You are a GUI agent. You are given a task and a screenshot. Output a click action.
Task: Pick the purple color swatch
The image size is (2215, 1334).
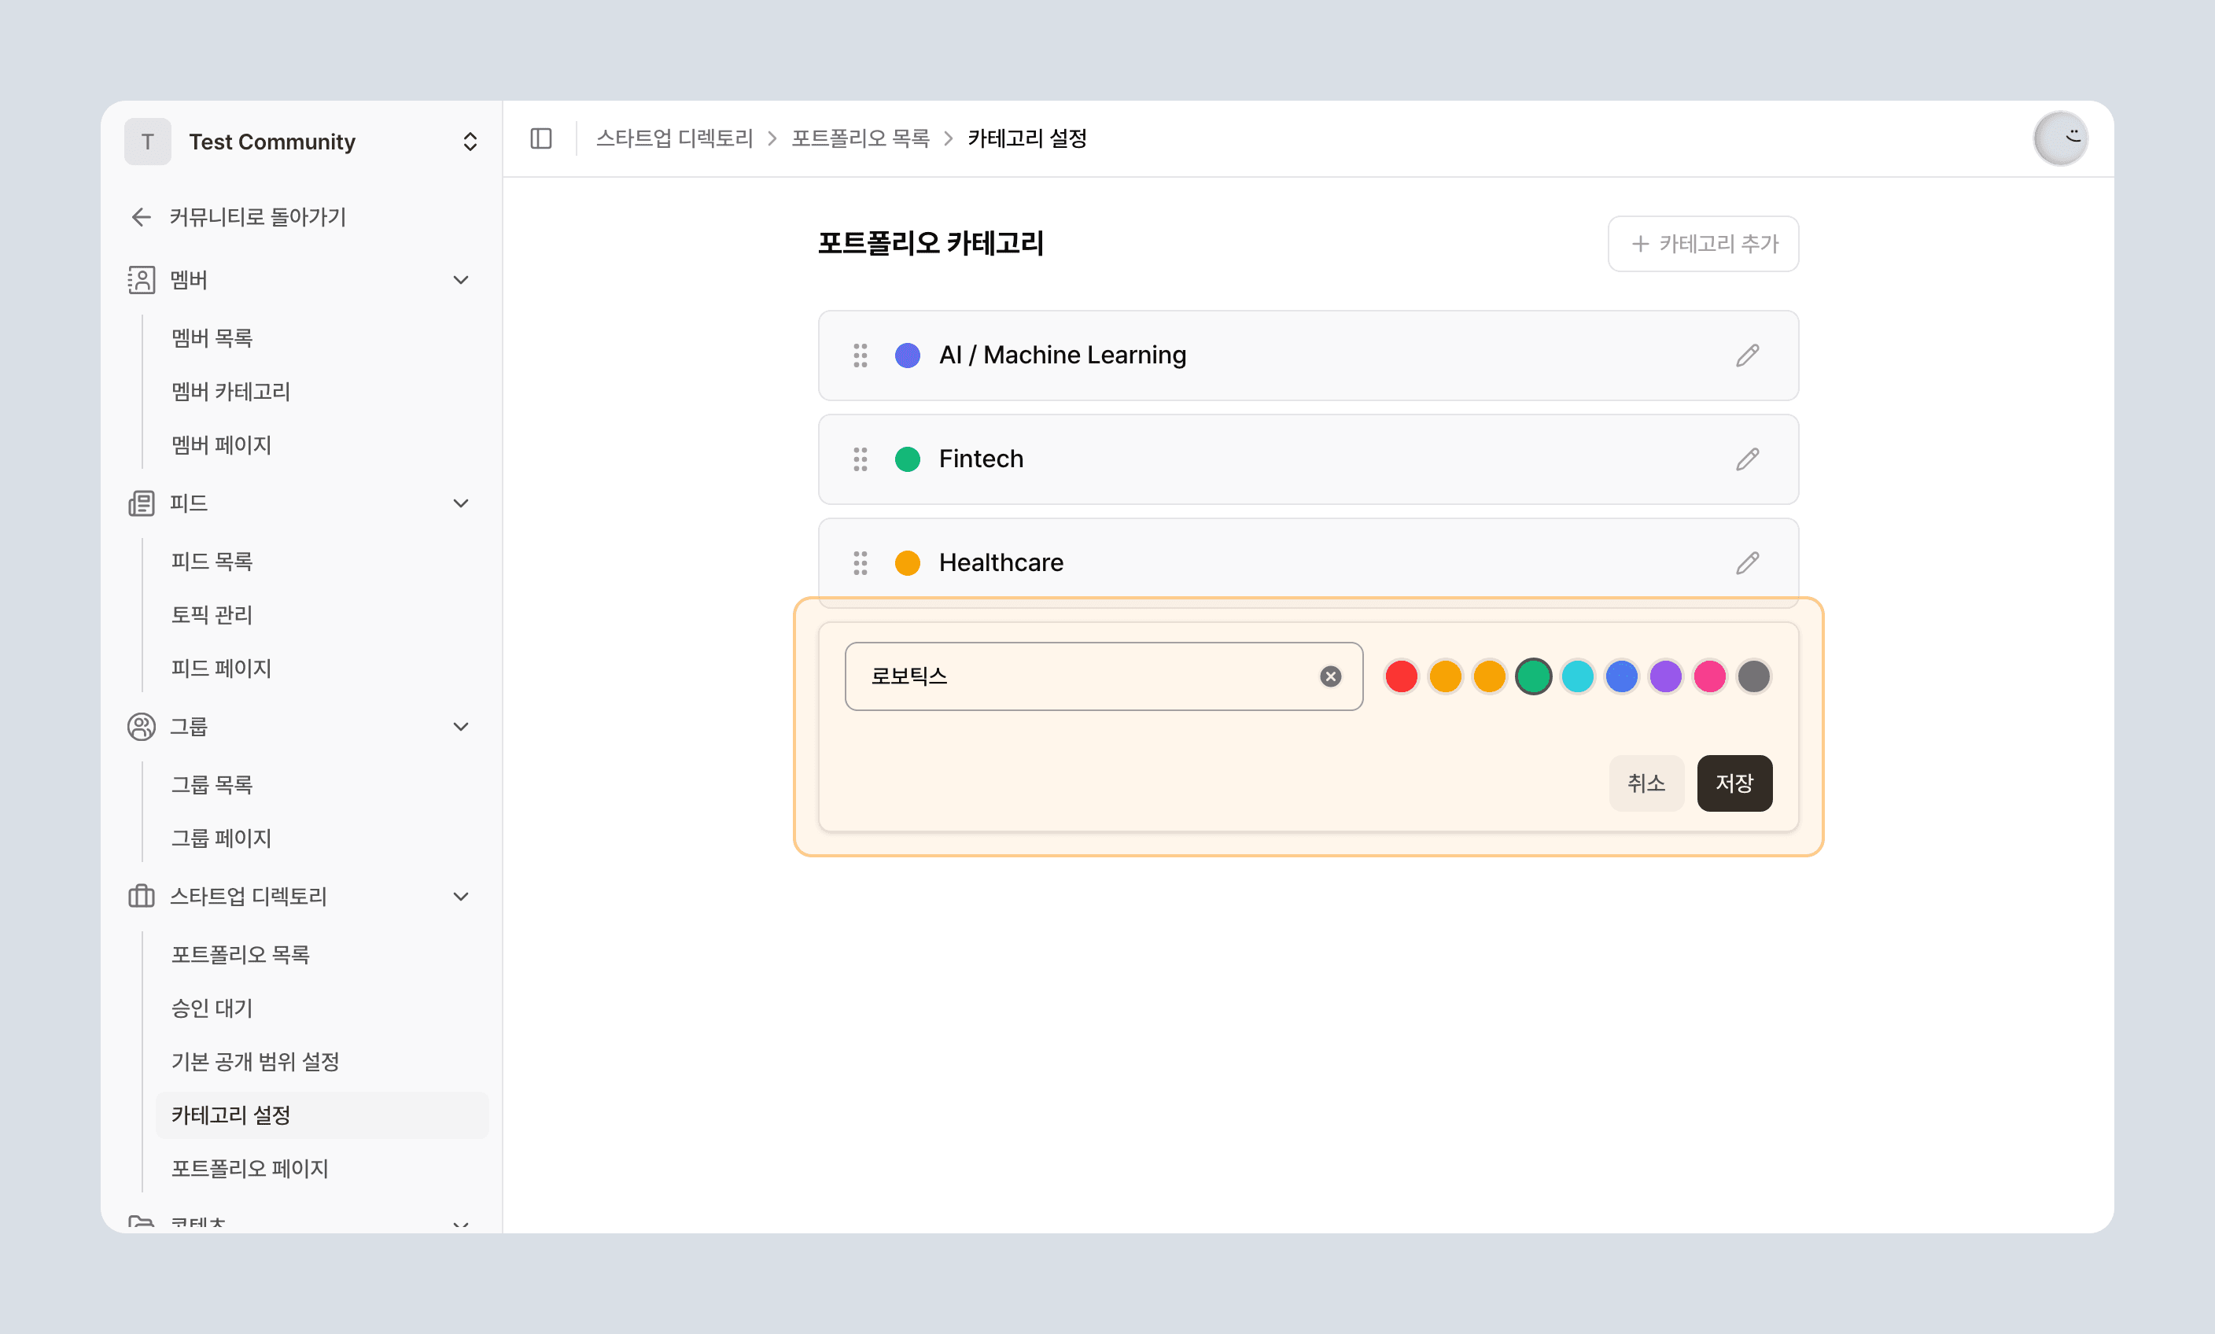click(1665, 676)
